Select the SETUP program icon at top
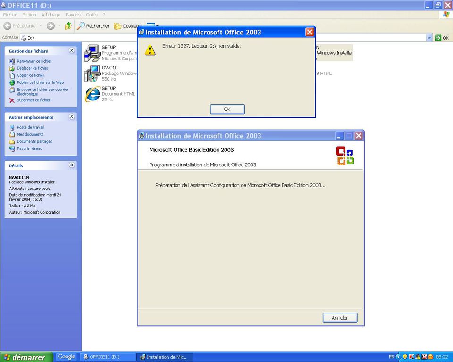453x362 pixels. (92, 53)
